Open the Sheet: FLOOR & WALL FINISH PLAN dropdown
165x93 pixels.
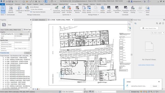point(12,30)
